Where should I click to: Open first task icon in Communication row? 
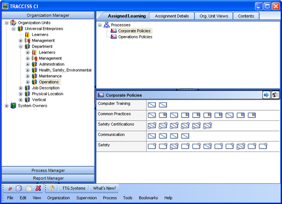pyautogui.click(x=152, y=136)
